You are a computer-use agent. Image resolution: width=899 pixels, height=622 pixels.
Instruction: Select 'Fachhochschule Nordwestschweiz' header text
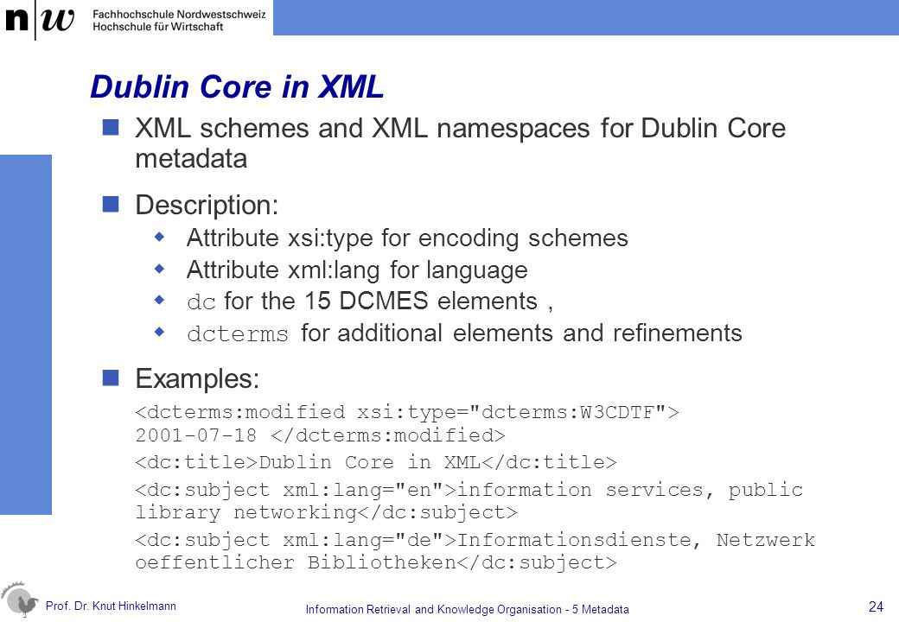(179, 15)
